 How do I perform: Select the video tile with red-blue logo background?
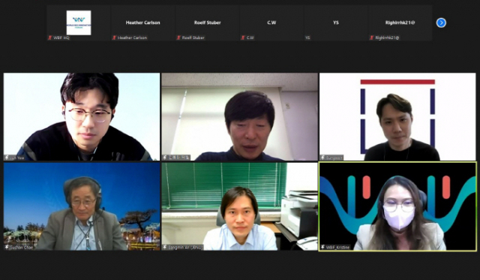coord(397,116)
